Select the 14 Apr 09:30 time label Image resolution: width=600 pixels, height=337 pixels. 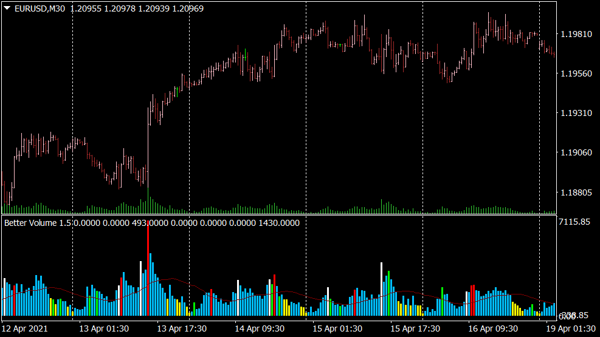(260, 328)
